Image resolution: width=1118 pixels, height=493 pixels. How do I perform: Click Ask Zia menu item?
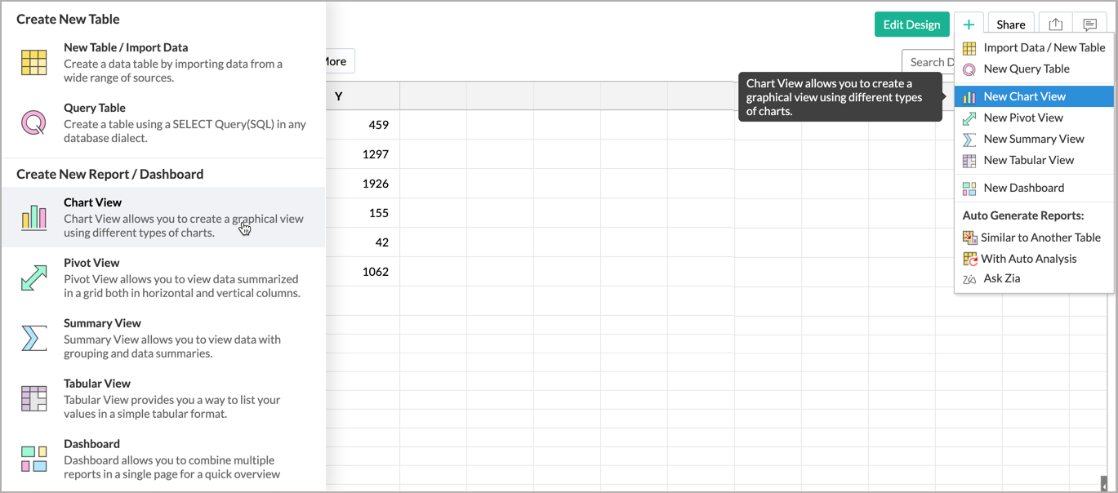[1001, 278]
